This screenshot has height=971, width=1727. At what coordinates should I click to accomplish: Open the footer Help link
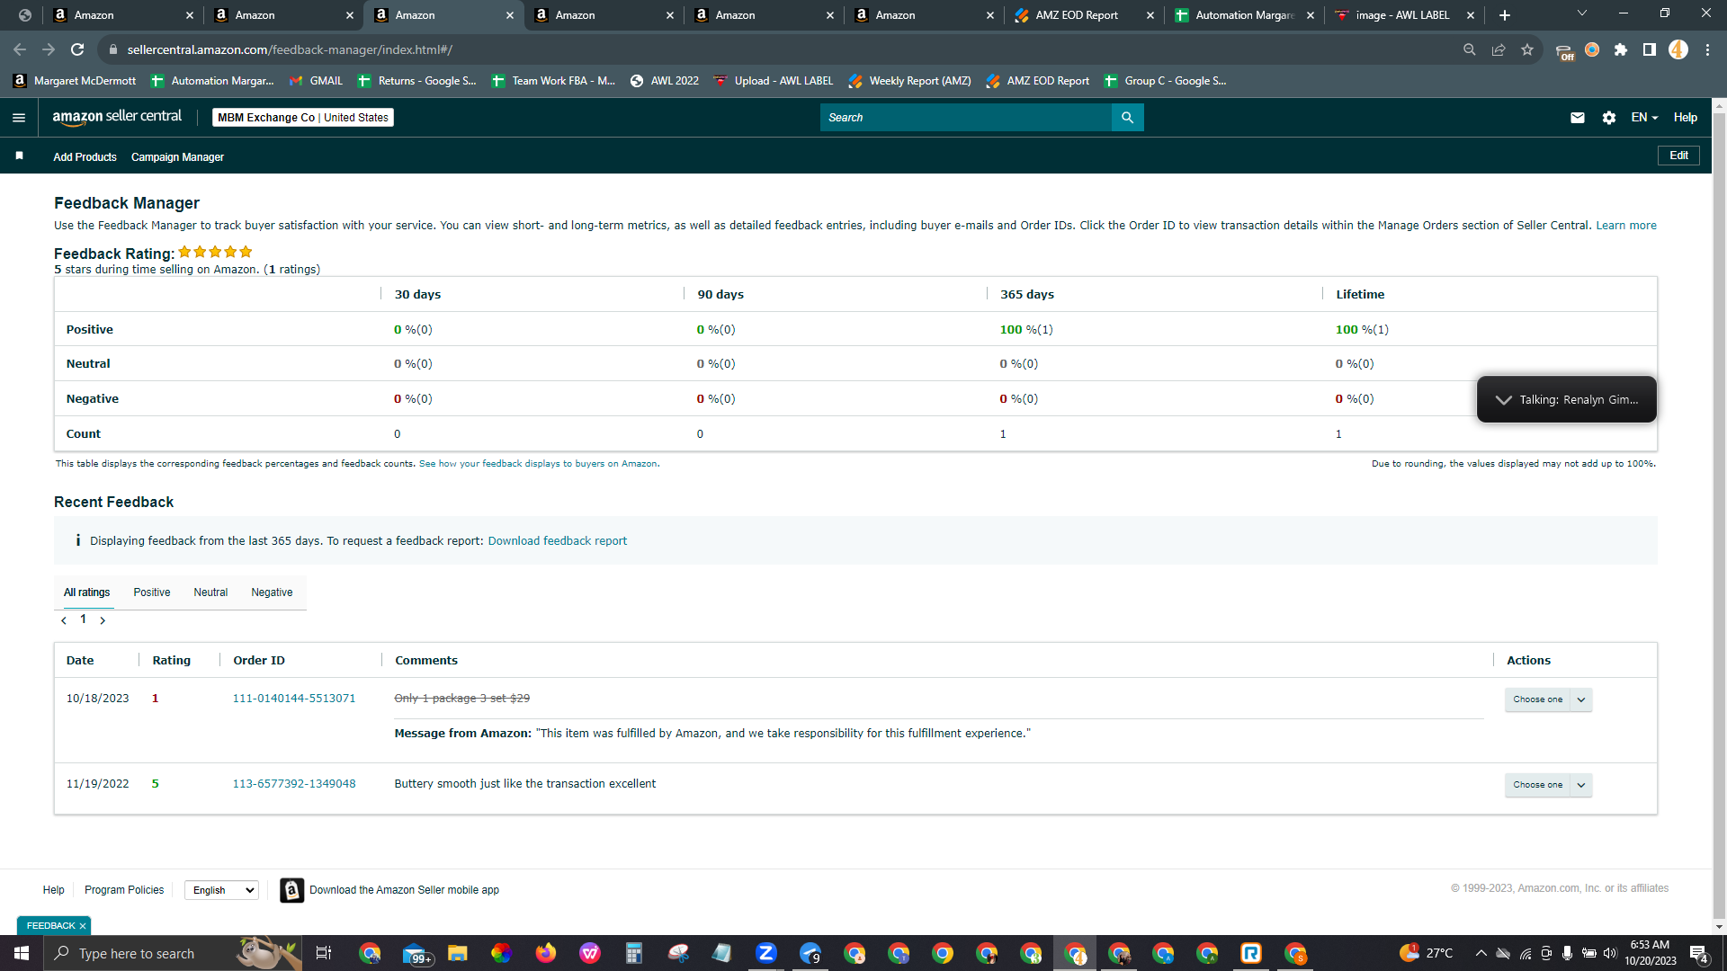[54, 890]
